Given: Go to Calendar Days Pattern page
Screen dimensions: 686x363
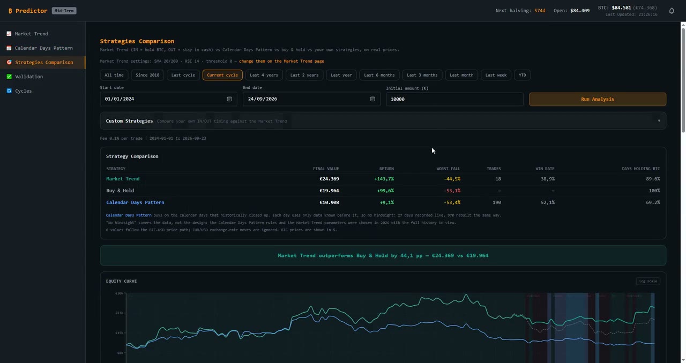Looking at the screenshot, I should [x=42, y=48].
